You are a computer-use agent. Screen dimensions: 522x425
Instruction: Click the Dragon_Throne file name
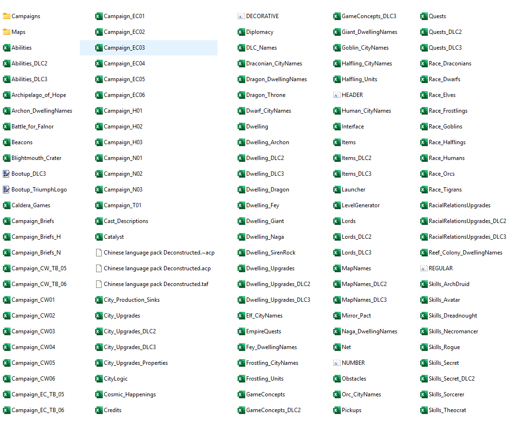[266, 95]
